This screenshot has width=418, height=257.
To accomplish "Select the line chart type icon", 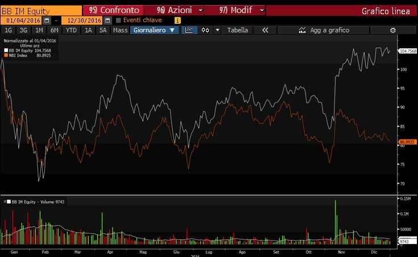I will [189, 30].
